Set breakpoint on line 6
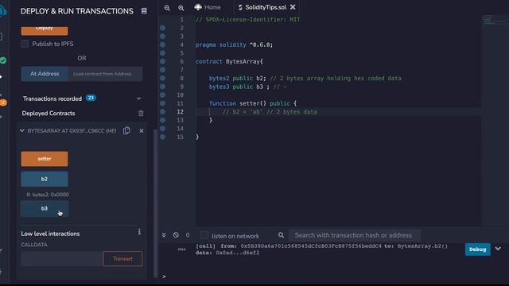The image size is (509, 286). tap(162, 61)
